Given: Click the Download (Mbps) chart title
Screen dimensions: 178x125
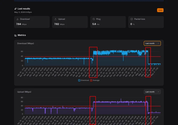Looking at the screenshot, I should point(26,43).
